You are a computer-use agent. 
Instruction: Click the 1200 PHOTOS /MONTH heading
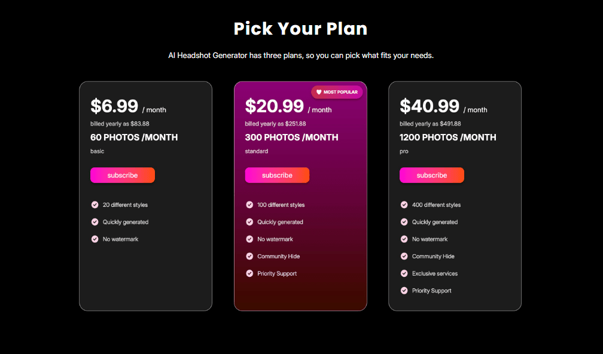click(x=447, y=138)
